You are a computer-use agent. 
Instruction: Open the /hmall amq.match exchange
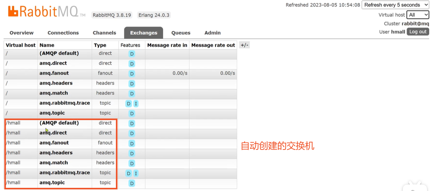(x=54, y=162)
